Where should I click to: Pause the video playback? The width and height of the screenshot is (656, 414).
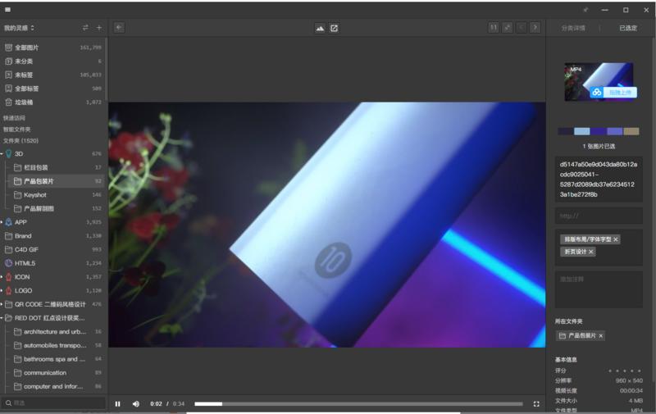point(117,403)
